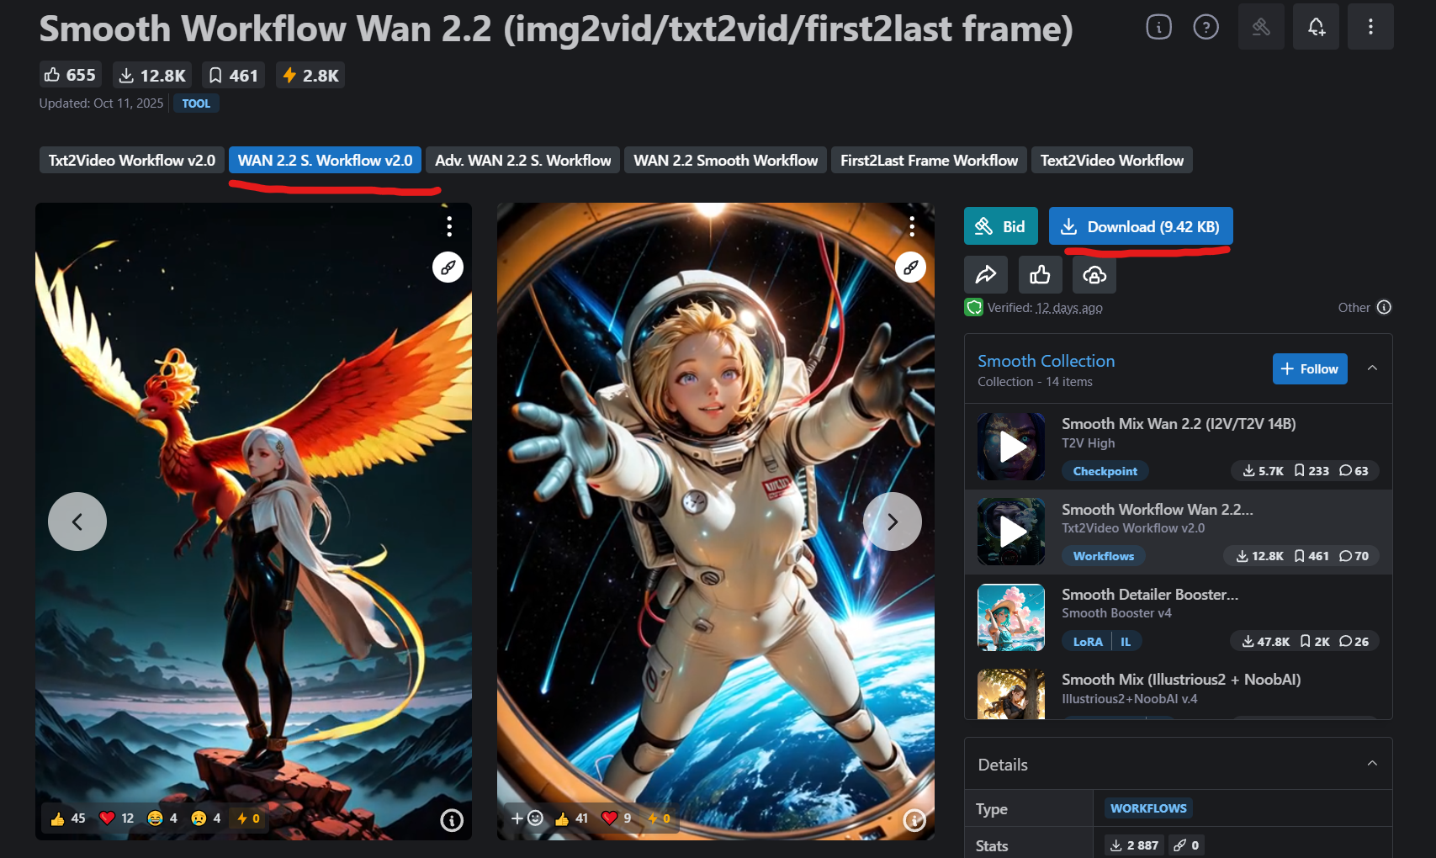Viewport: 1436px width, 858px height.
Task: Open the Smooth Detailer Booster collection item
Action: point(1150,595)
